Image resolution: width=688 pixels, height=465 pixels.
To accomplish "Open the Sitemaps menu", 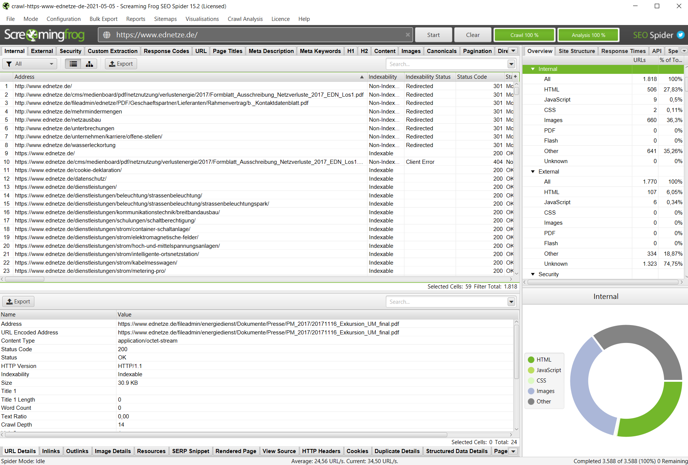I will click(165, 19).
